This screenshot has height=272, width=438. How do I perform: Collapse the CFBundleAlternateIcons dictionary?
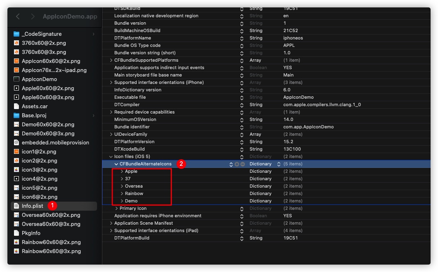pos(116,164)
